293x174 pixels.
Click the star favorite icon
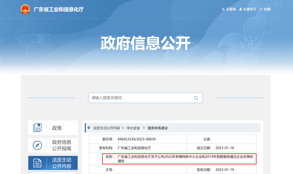[261, 9]
